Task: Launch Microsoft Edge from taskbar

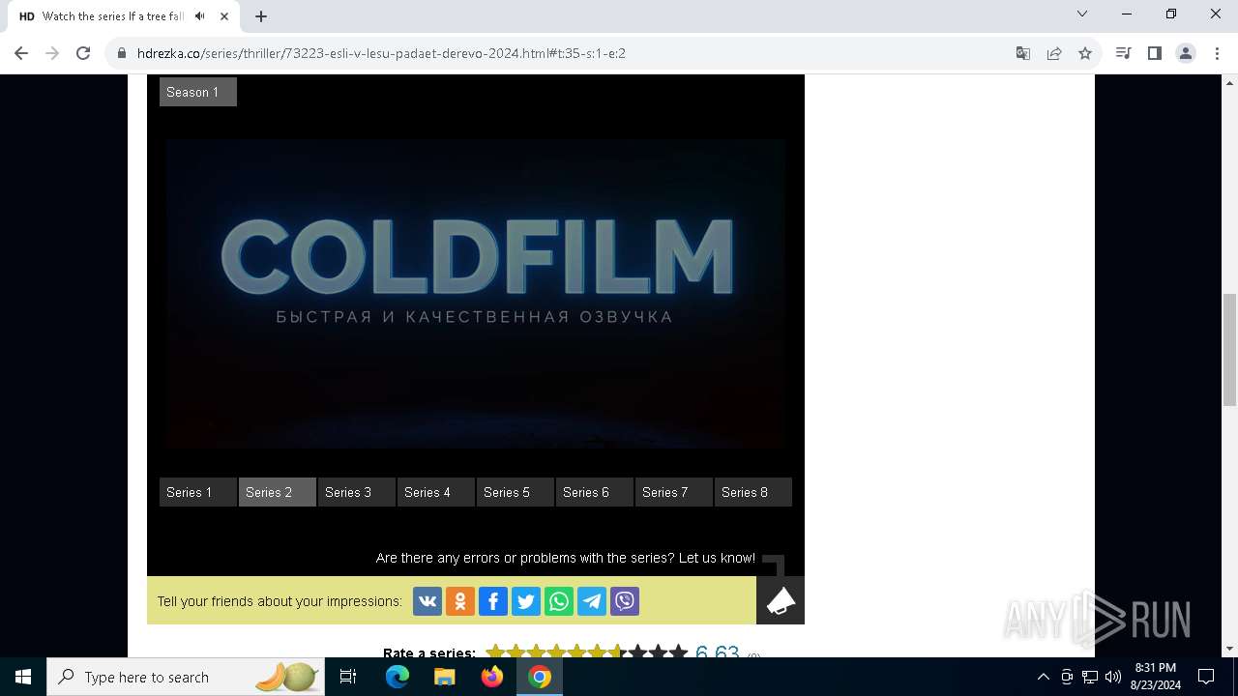Action: [398, 677]
